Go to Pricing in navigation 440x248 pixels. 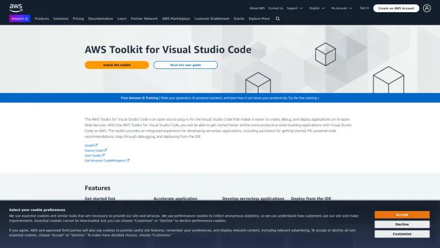coord(78,19)
